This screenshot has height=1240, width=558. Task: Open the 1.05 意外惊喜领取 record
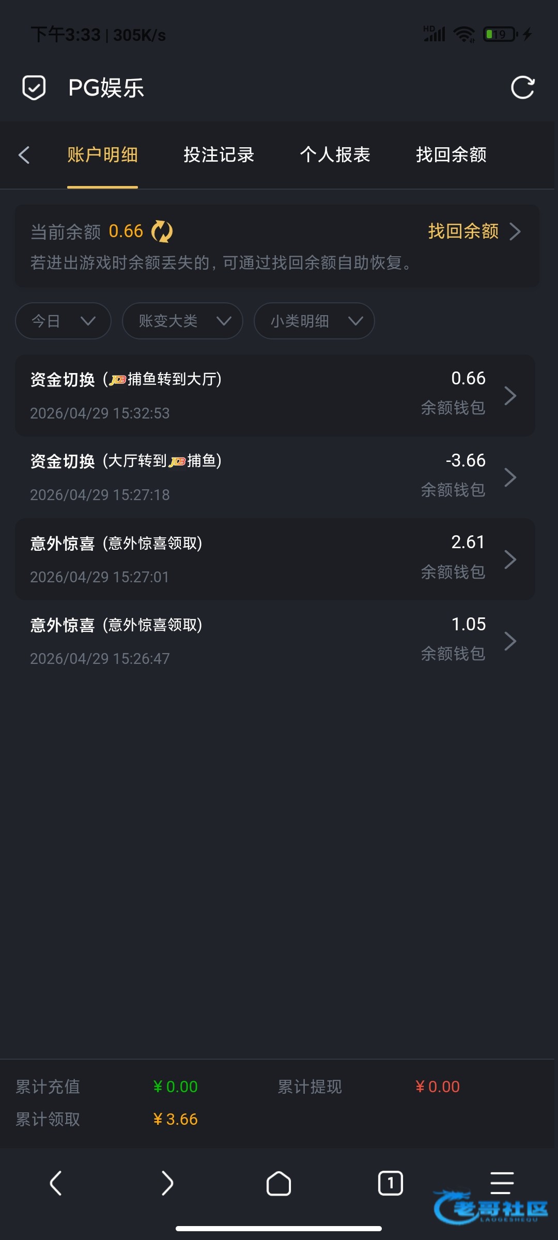pyautogui.click(x=275, y=641)
